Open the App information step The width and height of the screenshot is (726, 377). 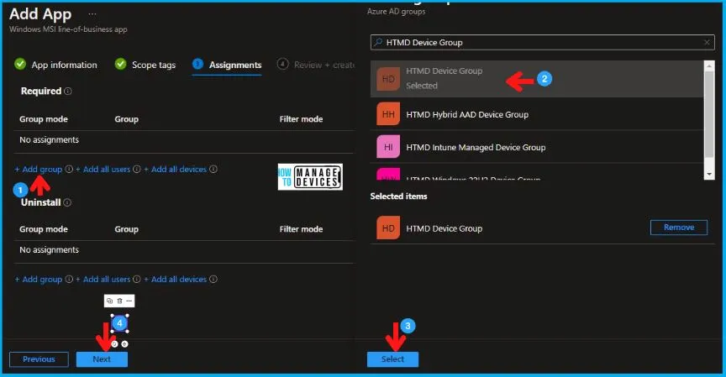tap(65, 65)
